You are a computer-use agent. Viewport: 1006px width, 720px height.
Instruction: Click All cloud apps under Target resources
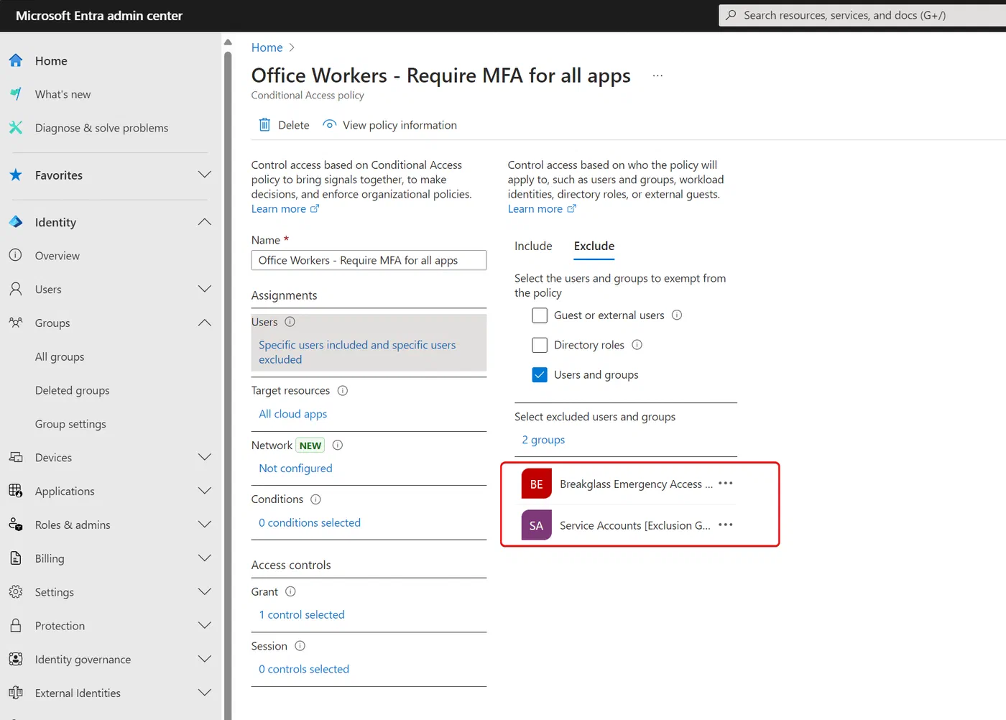pos(292,414)
